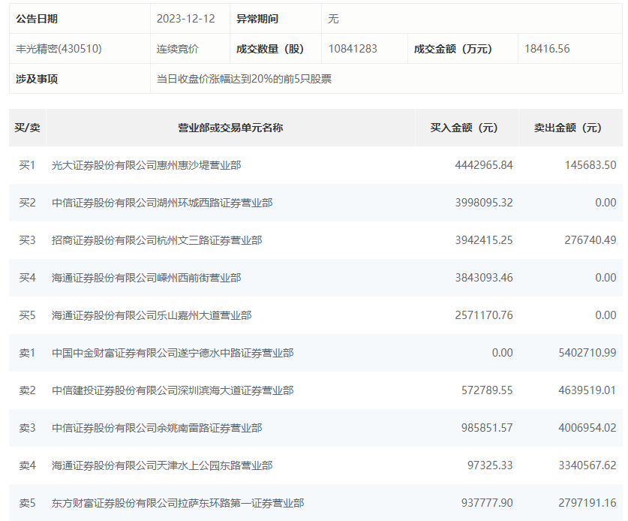The width and height of the screenshot is (628, 521).
Task: Click the 成交数量（股） label
Action: 270,49
